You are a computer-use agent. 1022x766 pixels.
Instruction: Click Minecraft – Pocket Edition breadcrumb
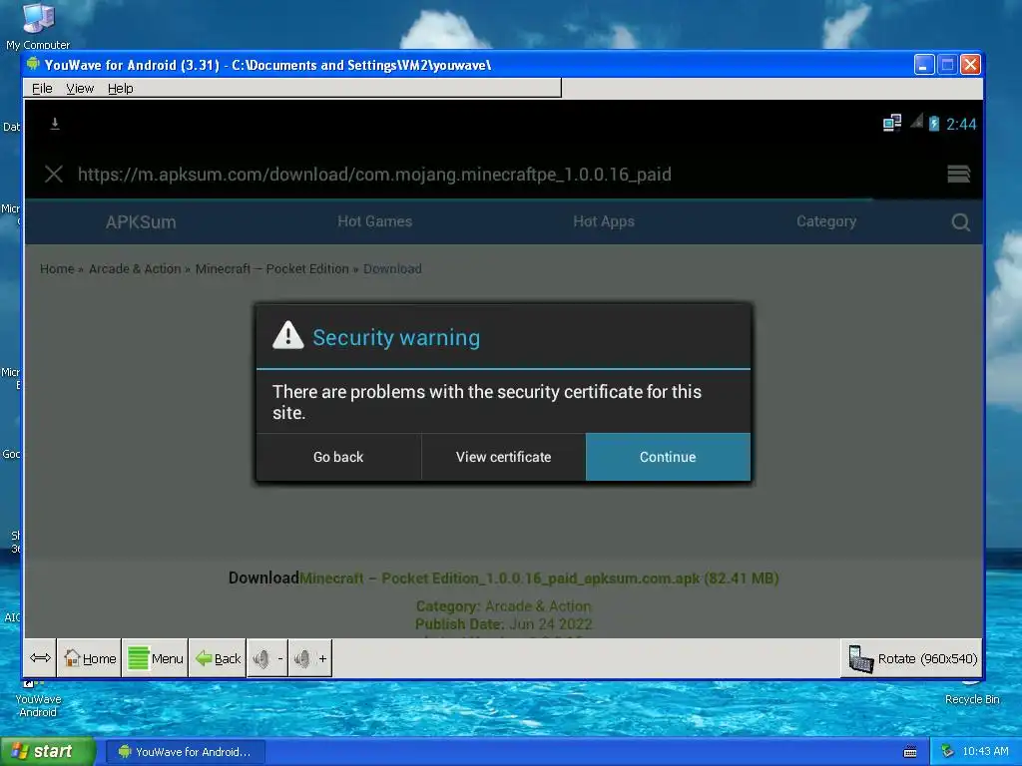click(271, 269)
